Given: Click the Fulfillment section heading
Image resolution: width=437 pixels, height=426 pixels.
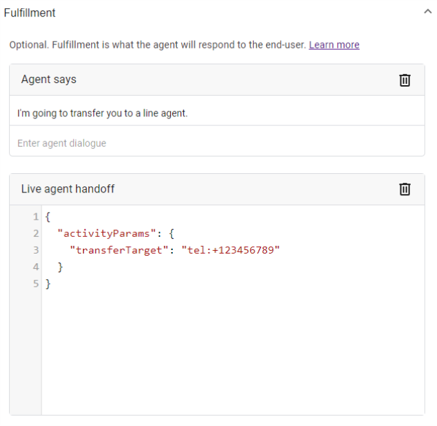Looking at the screenshot, I should point(30,13).
